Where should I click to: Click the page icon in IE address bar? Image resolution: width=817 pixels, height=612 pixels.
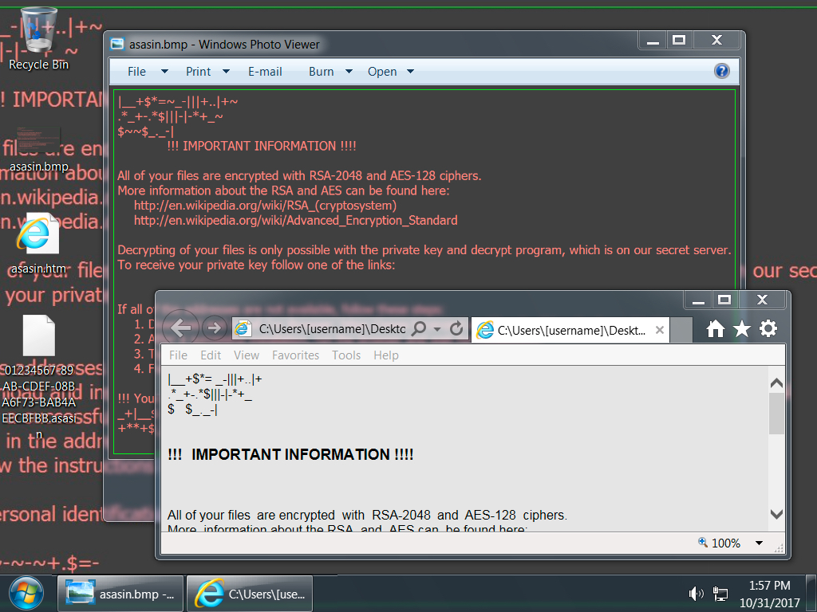(x=243, y=328)
